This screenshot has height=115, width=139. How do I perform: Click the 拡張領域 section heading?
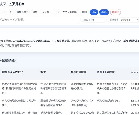[8, 61]
